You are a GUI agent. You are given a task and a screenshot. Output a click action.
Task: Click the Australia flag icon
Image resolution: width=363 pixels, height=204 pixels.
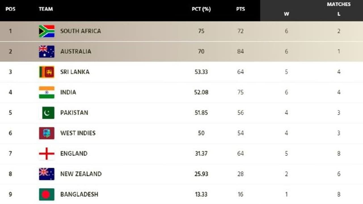(x=47, y=52)
